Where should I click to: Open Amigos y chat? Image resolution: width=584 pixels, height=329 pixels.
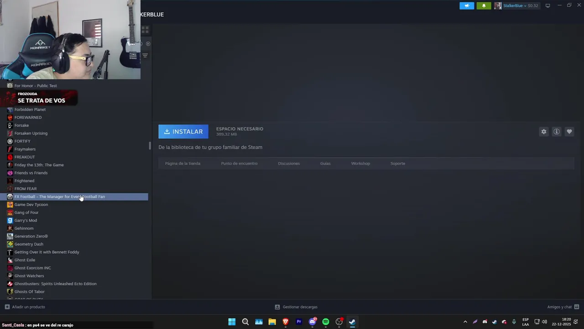click(563, 307)
